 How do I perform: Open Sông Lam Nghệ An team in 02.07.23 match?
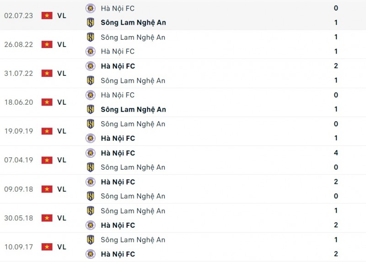click(133, 22)
